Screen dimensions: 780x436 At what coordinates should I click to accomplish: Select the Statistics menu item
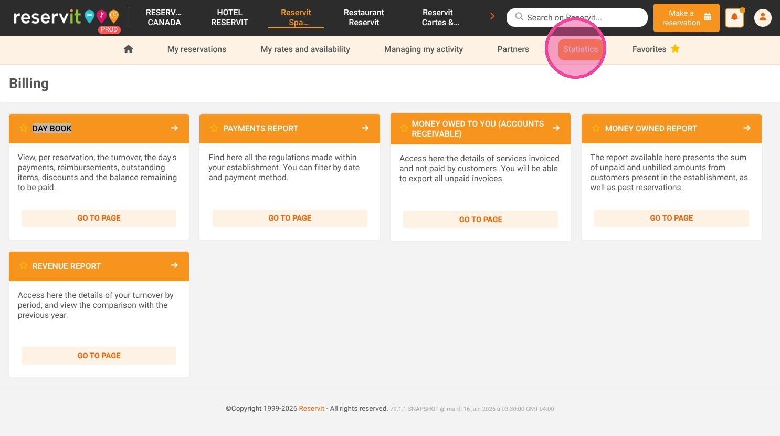[x=581, y=49]
